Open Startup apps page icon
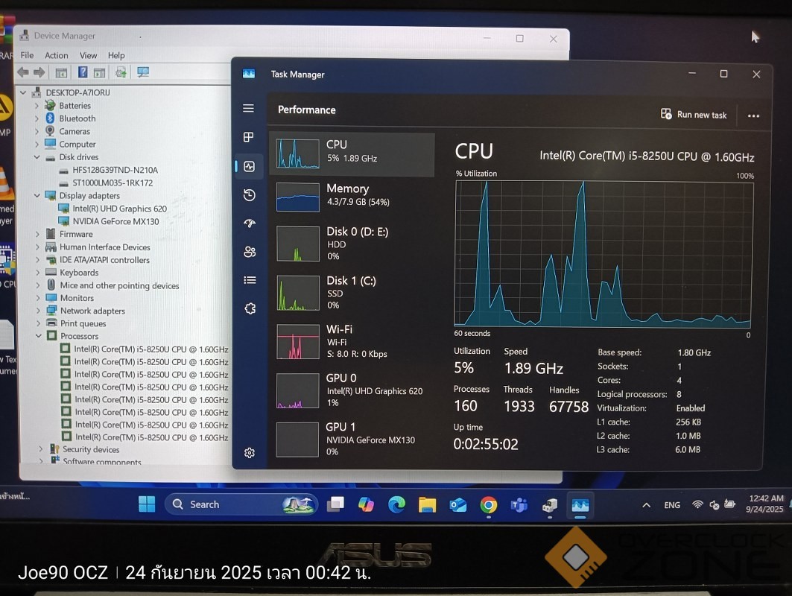This screenshot has height=596, width=792. [250, 223]
